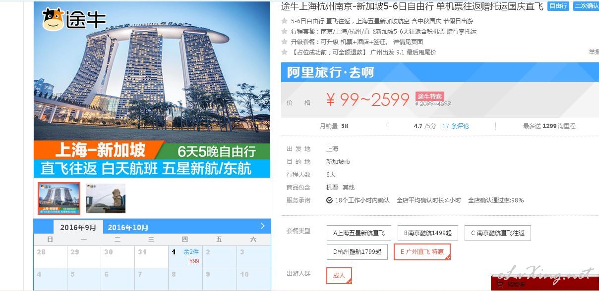Select the Marina Bay Sands thumbnail
This screenshot has height=291, width=599.
[59, 198]
